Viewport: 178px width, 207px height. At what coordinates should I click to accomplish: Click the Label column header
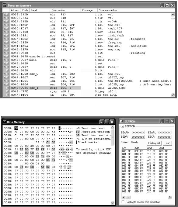(40, 10)
